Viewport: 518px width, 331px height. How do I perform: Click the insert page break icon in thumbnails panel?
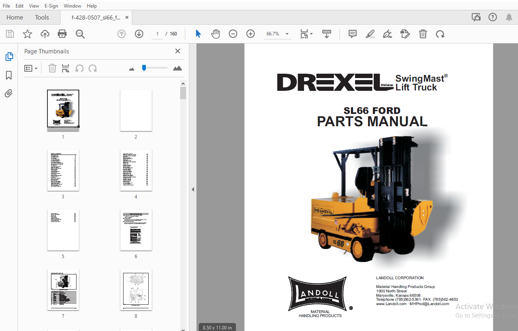(x=66, y=69)
